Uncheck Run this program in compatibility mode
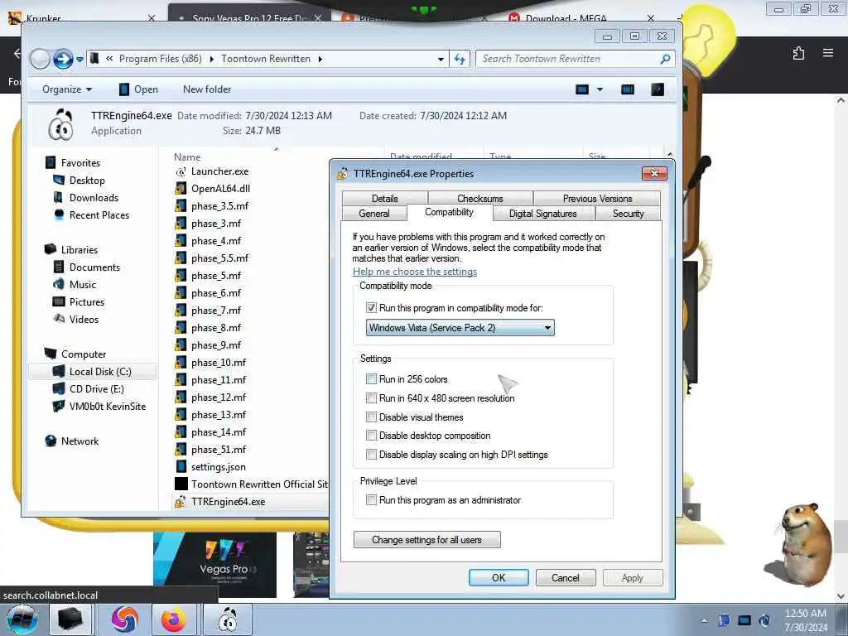This screenshot has width=848, height=636. [x=371, y=308]
